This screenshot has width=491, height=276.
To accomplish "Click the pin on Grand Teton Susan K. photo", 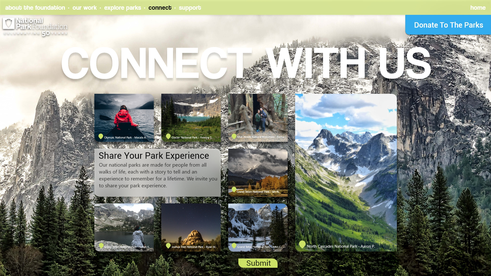I will 101,246.
